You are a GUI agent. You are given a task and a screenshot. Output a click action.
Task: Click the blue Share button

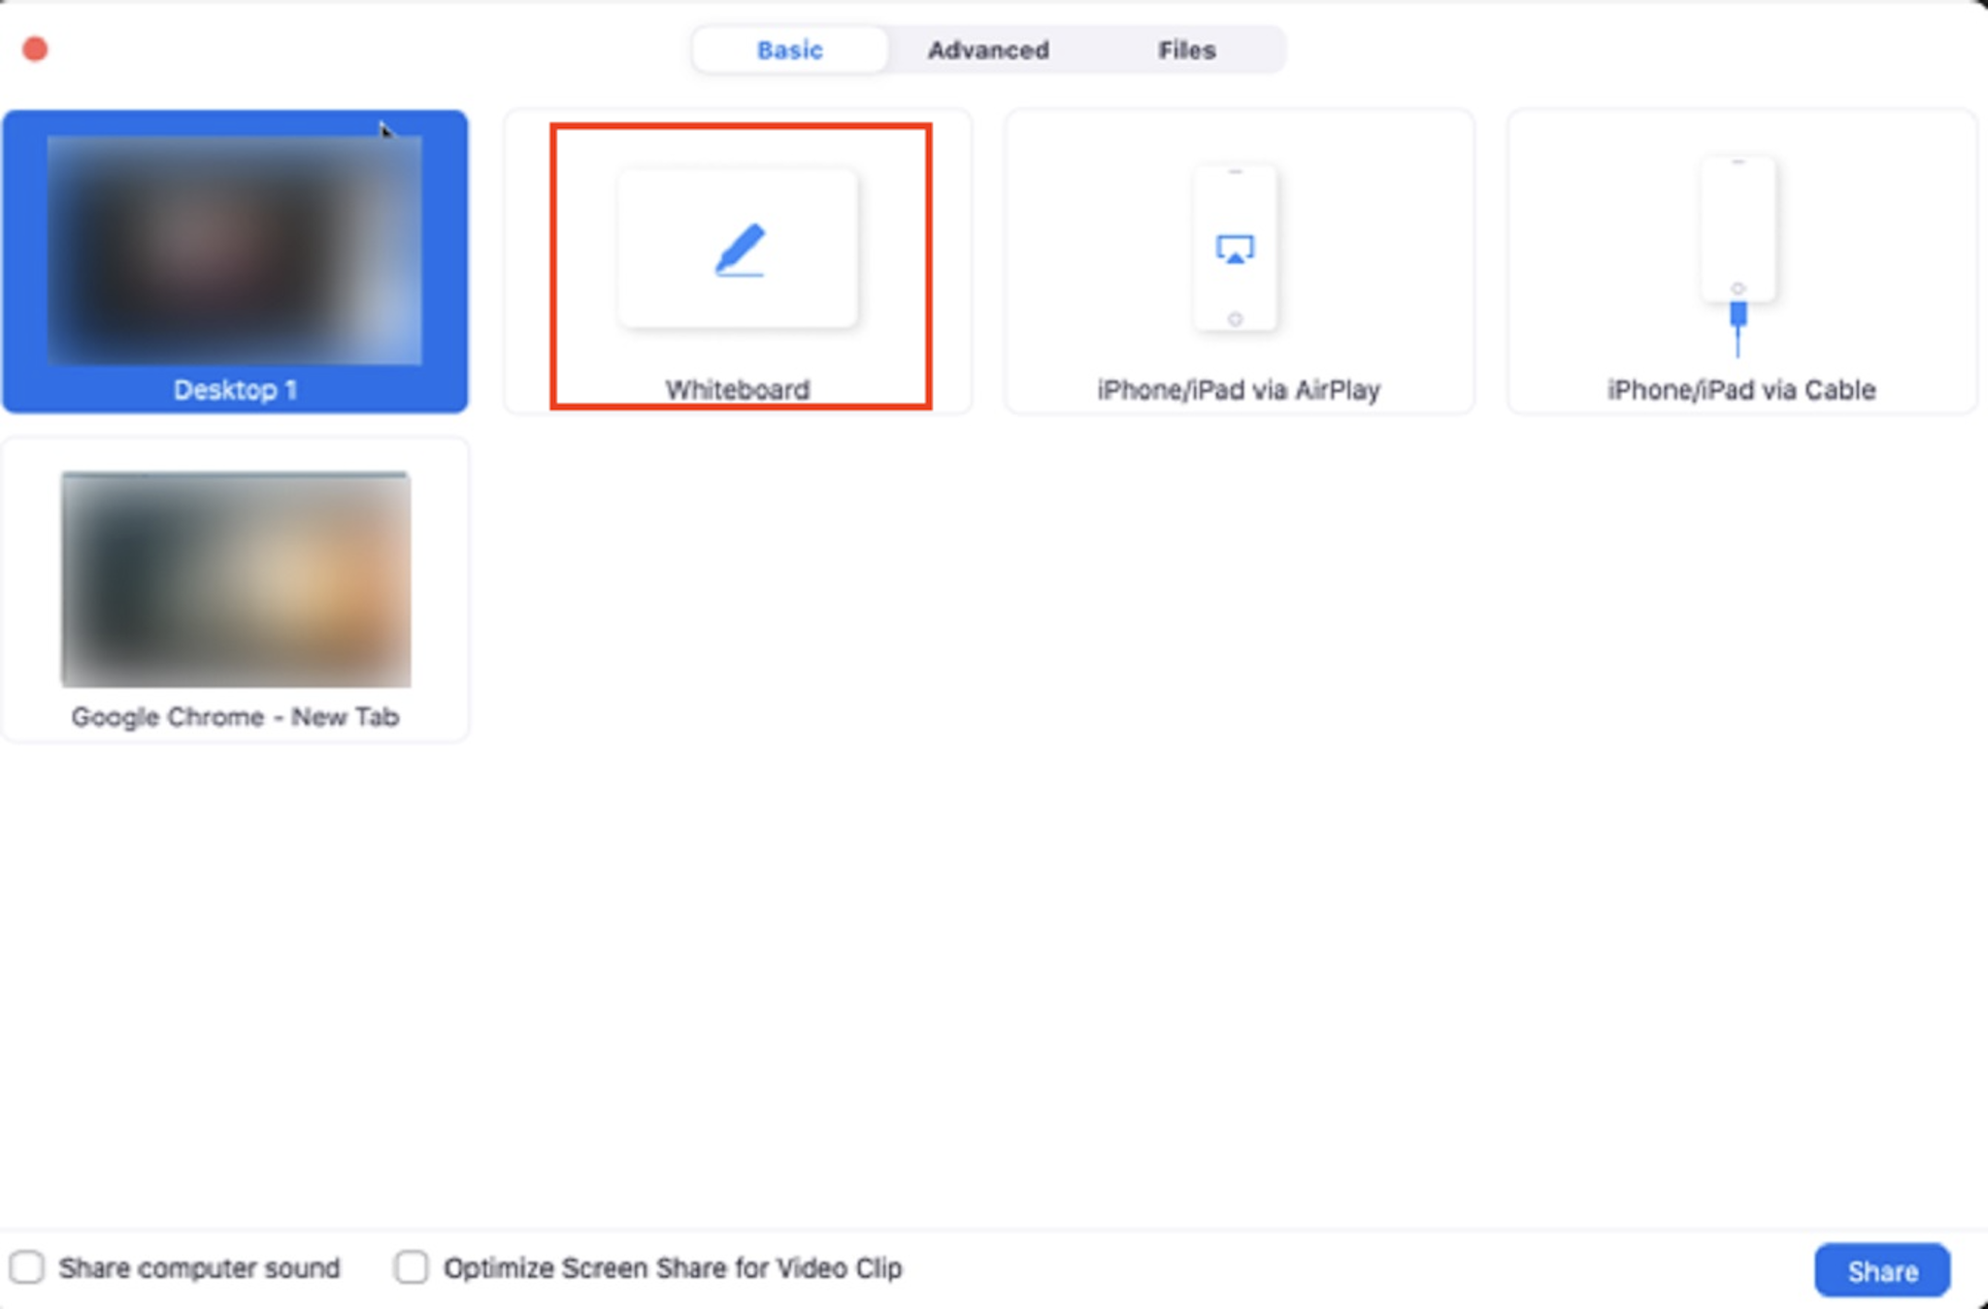click(1881, 1270)
